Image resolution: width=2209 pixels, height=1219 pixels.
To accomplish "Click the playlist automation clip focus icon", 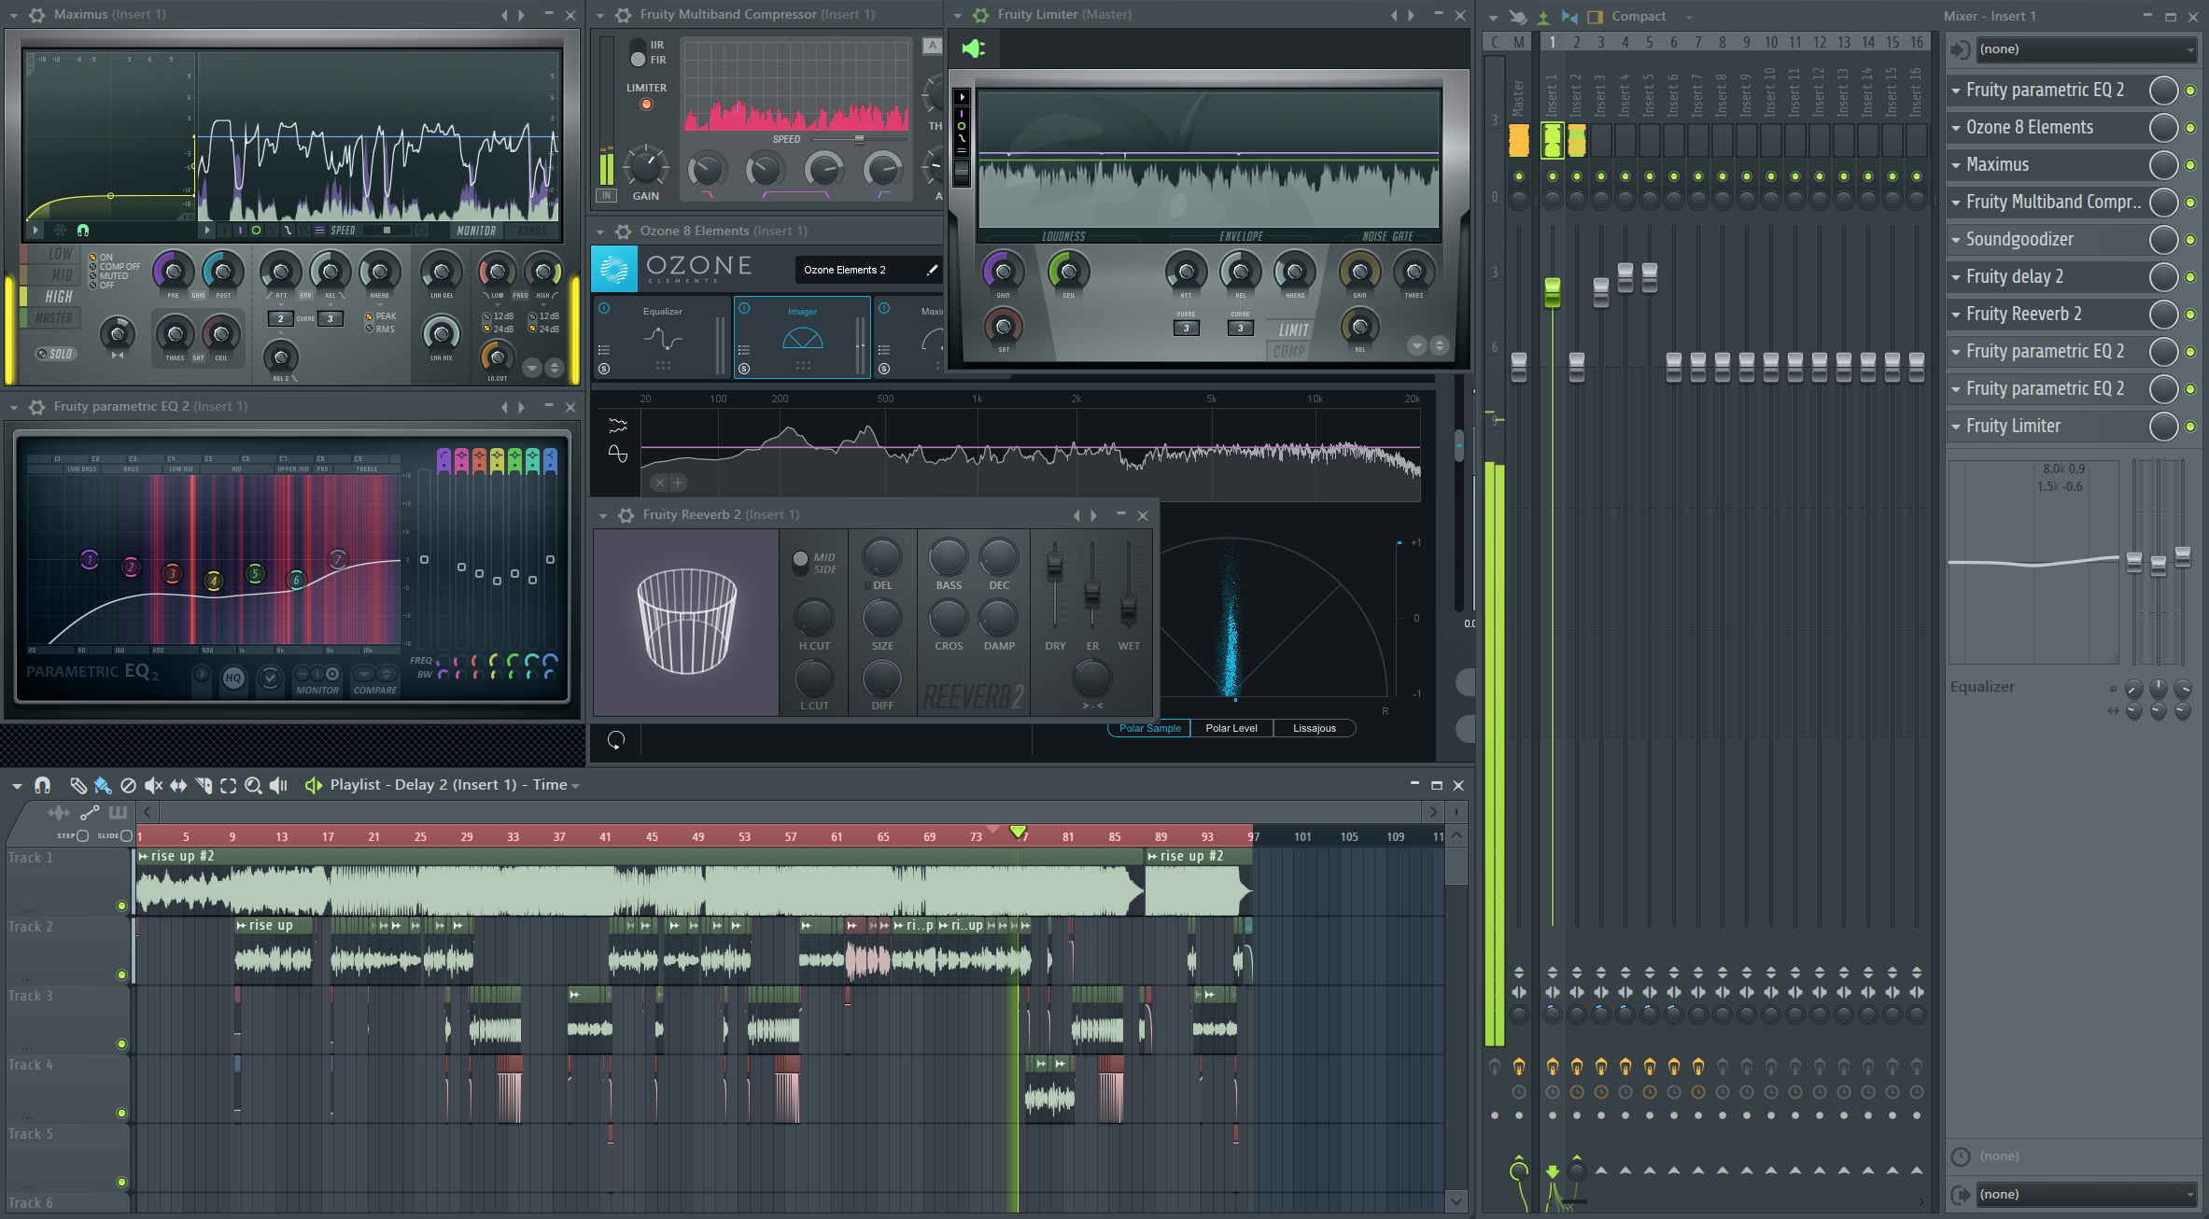I will coord(90,812).
